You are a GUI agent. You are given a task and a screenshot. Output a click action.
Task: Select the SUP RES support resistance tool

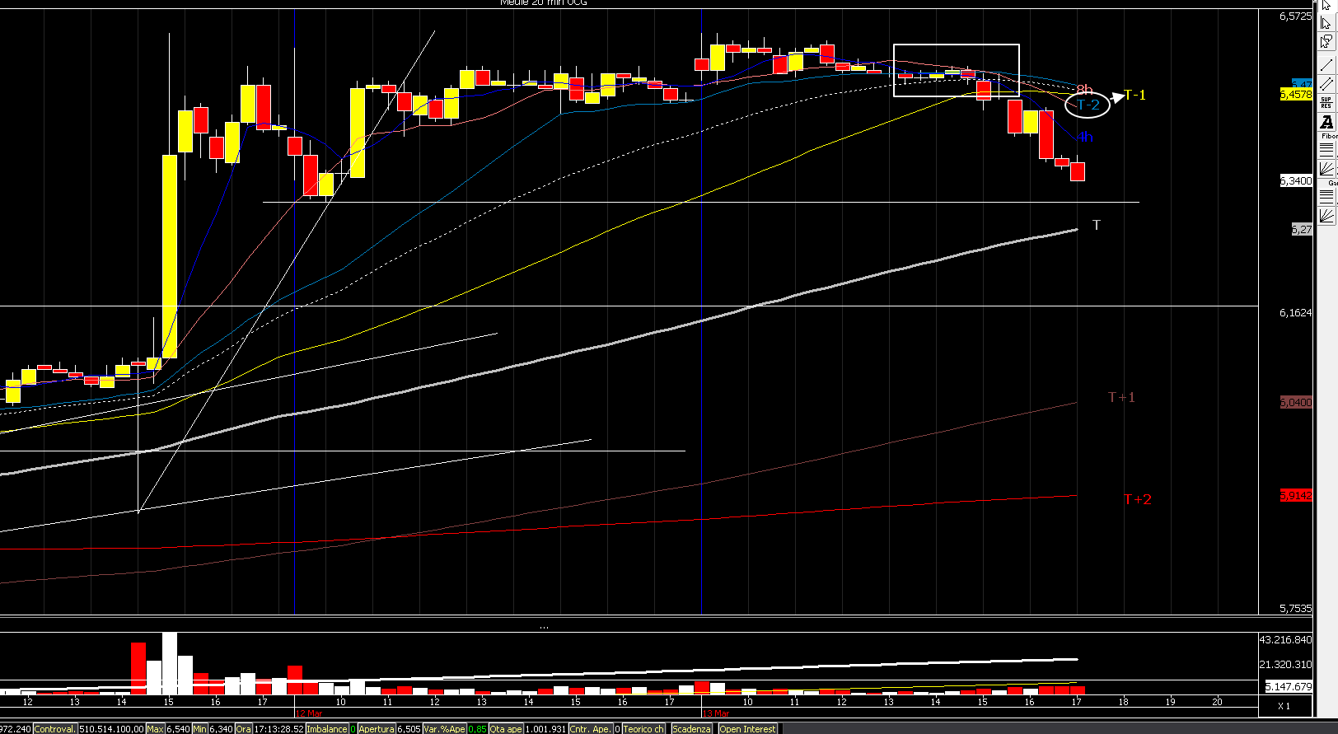pos(1326,103)
